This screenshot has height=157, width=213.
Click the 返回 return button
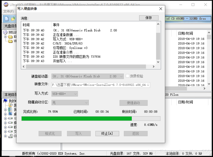coord(135,133)
